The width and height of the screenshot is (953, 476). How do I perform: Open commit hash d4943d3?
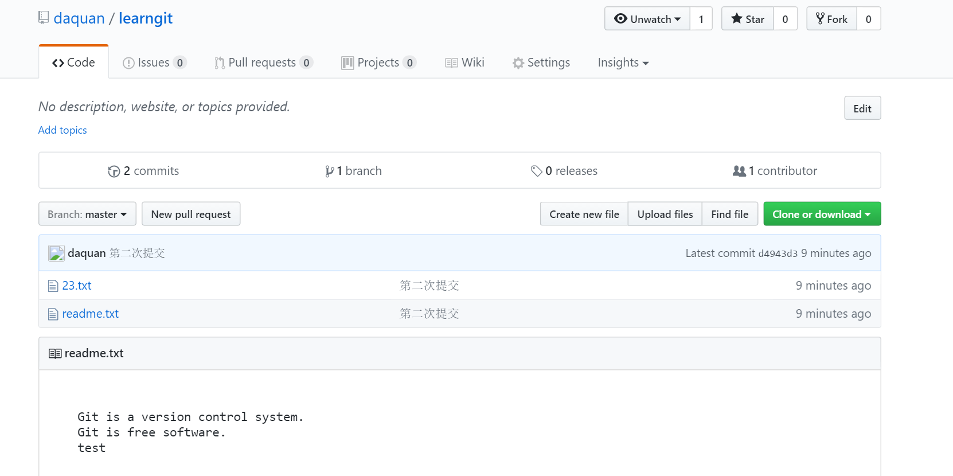point(778,253)
